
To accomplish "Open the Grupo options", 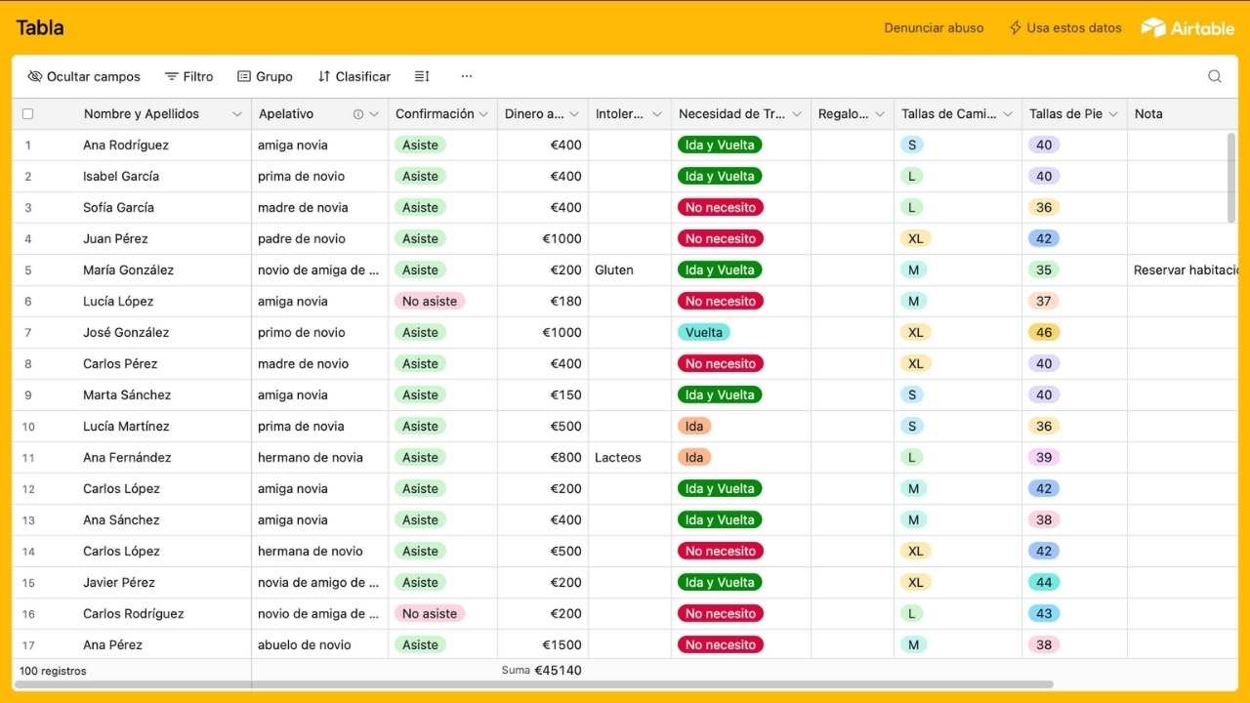I will [265, 76].
